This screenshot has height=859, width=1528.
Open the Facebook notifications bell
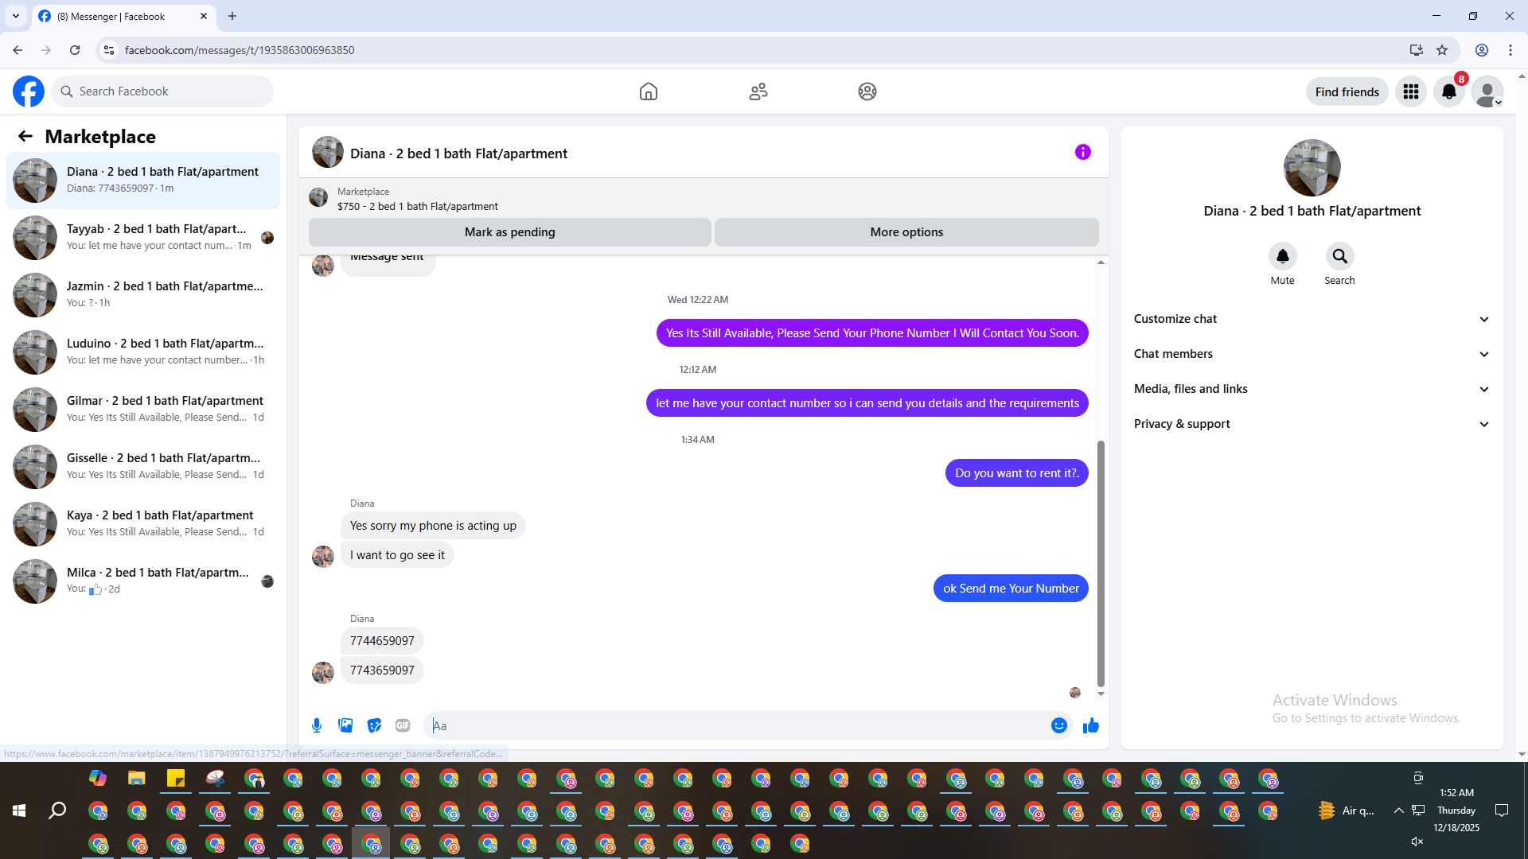point(1449,91)
